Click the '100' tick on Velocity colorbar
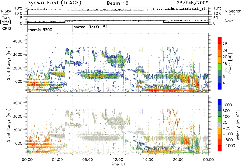The width and height of the screenshot is (241, 166). click(226, 117)
